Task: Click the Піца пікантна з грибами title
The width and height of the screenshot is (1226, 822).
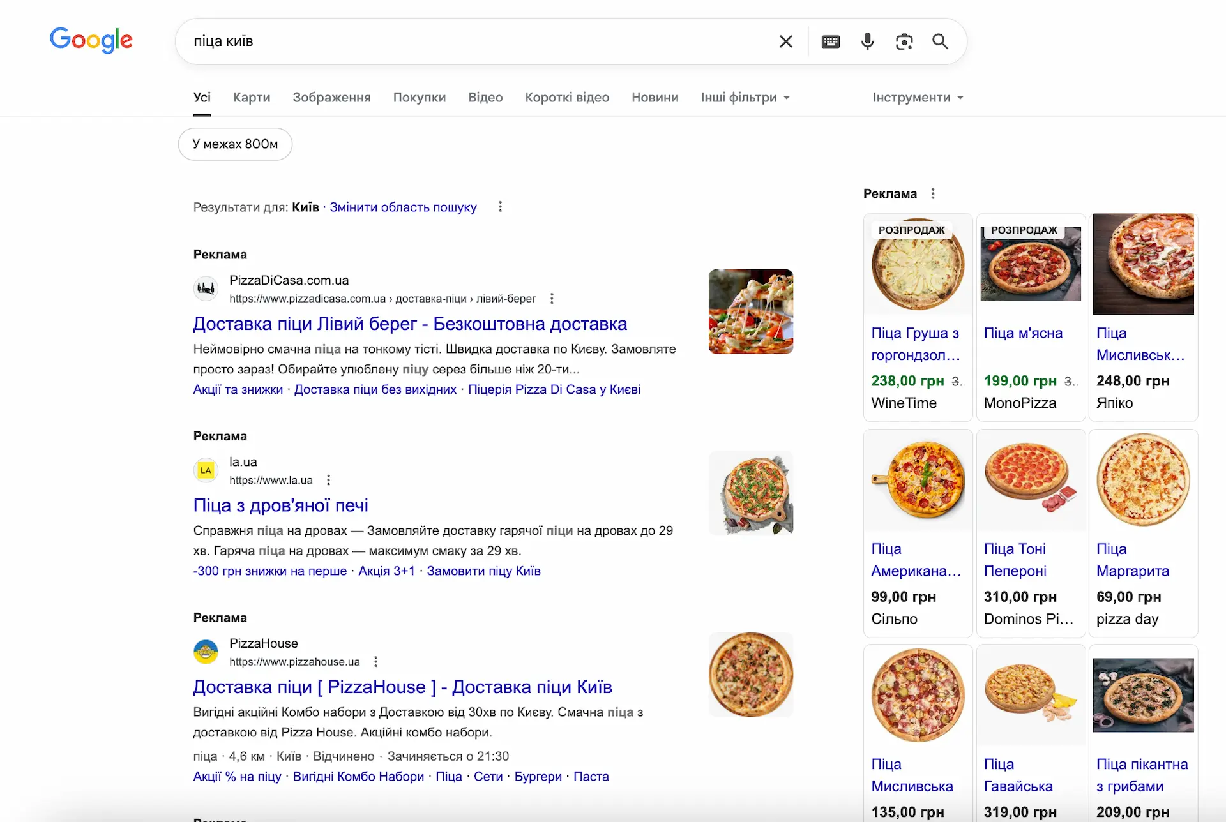Action: (x=1142, y=775)
